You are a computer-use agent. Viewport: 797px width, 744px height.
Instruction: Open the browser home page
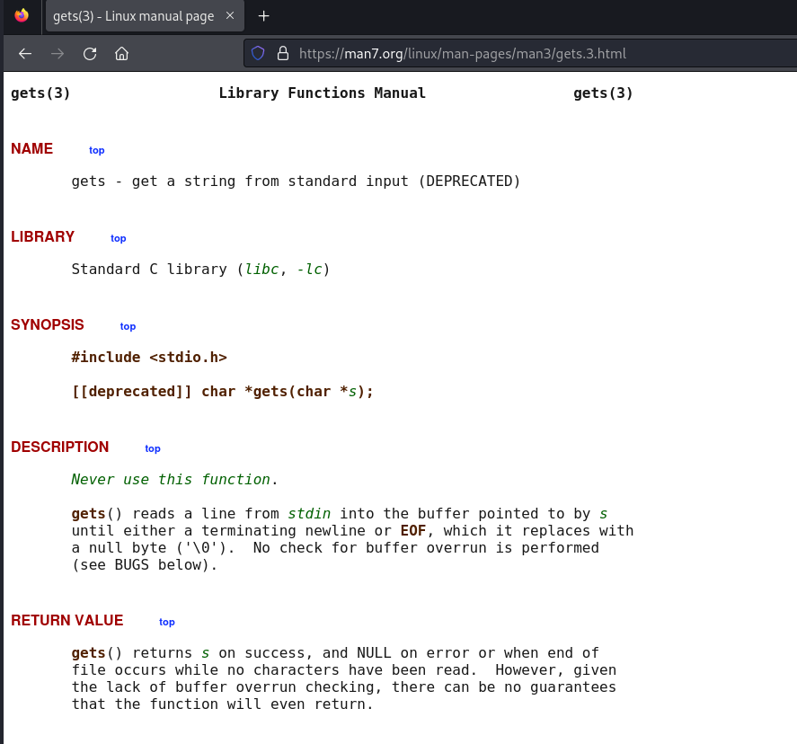[122, 54]
